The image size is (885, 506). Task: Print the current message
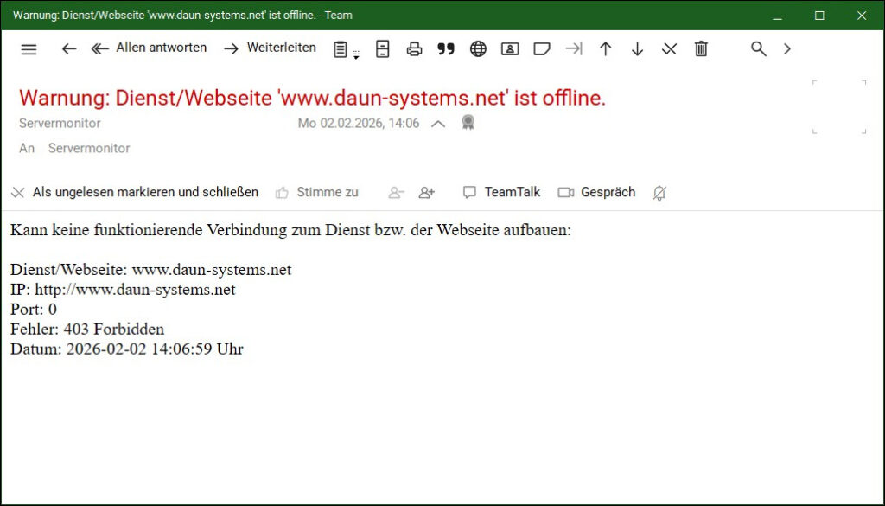(414, 48)
